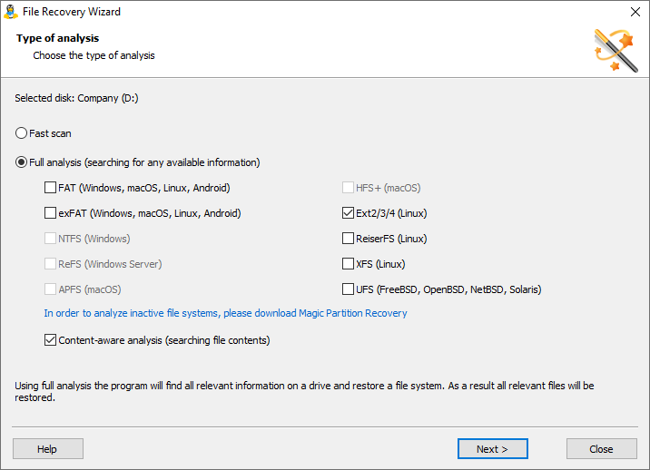This screenshot has width=650, height=470.
Task: Enable the exFAT file system checkbox
Action: 50,213
